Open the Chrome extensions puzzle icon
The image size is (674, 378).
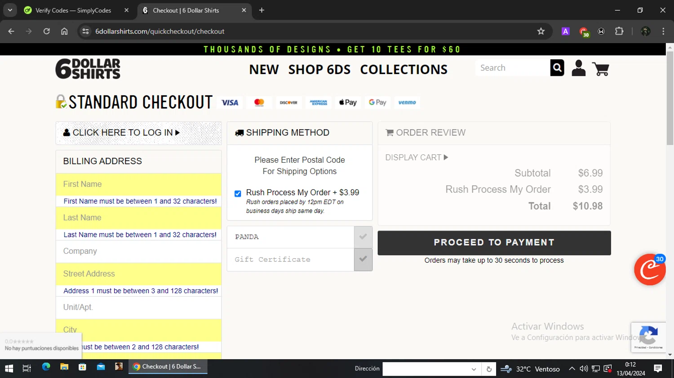[619, 31]
